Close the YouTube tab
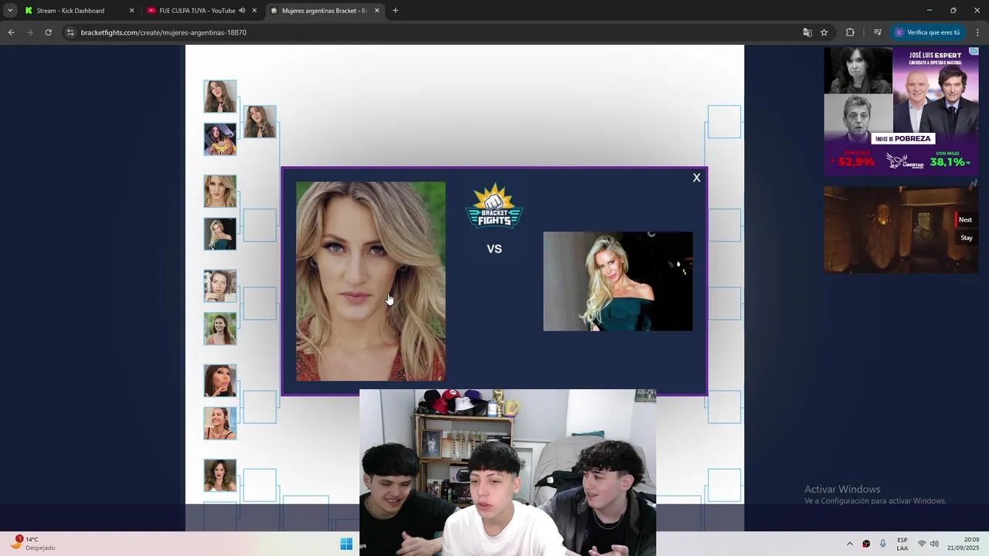The height and width of the screenshot is (556, 989). click(x=254, y=11)
